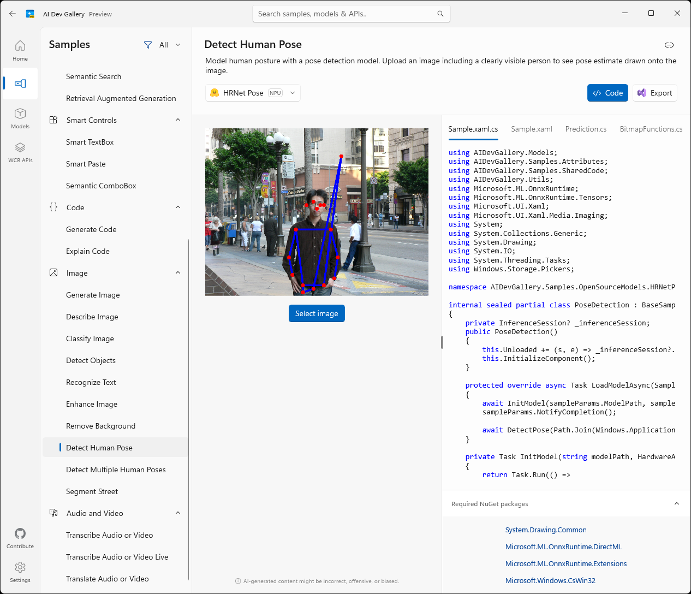The image size is (691, 594).
Task: Click the Select image button
Action: [x=317, y=313]
